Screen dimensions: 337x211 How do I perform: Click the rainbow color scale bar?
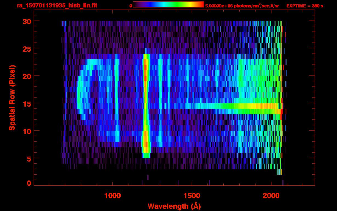[168, 4]
